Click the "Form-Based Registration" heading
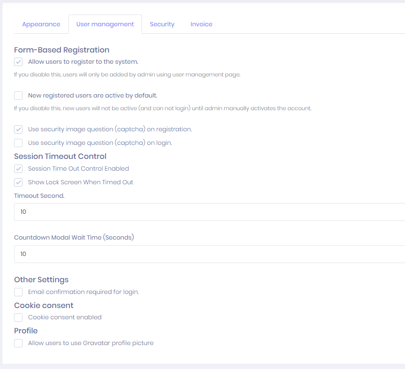The height and width of the screenshot is (369, 405). pyautogui.click(x=61, y=50)
